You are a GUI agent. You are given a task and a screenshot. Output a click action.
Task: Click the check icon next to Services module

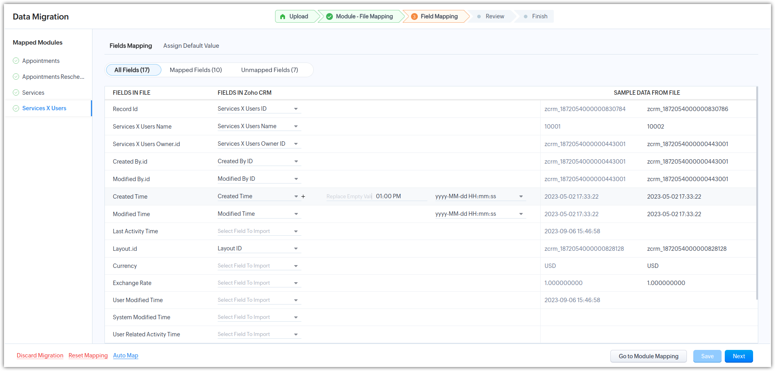tap(16, 93)
